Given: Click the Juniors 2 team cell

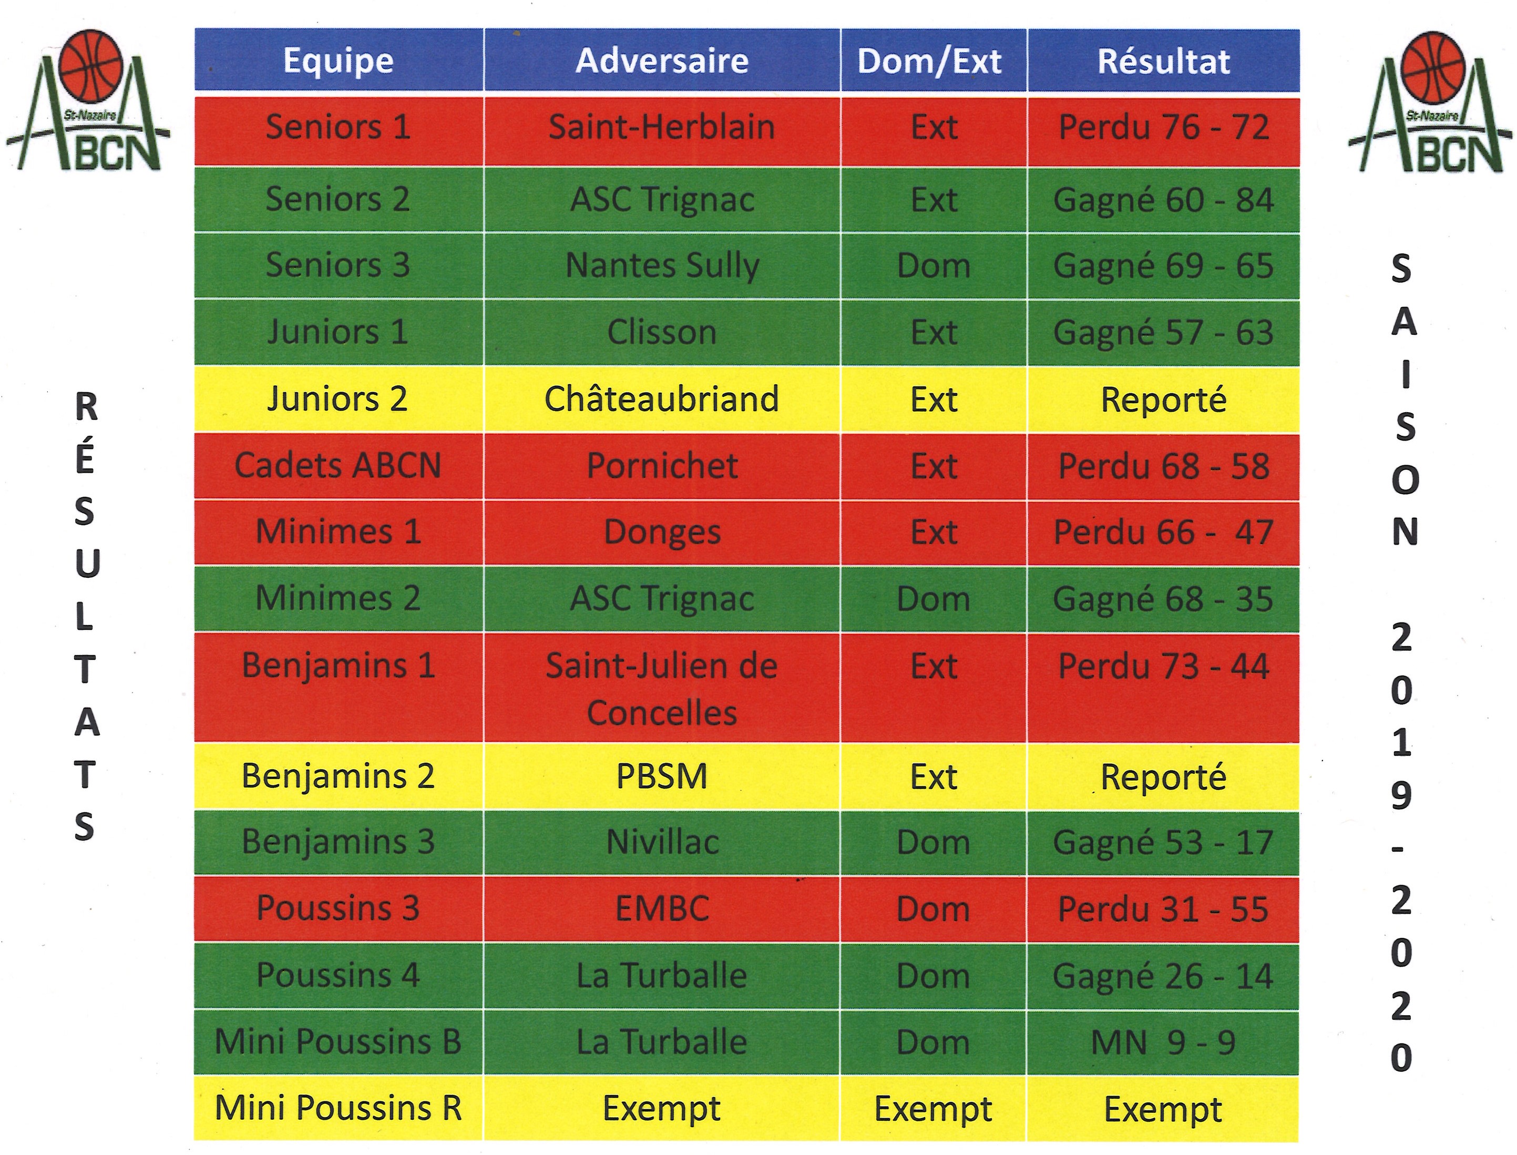Looking at the screenshot, I should point(338,400).
